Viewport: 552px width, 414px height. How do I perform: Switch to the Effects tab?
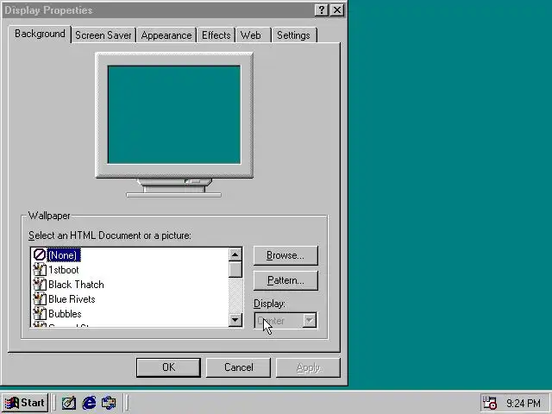216,35
